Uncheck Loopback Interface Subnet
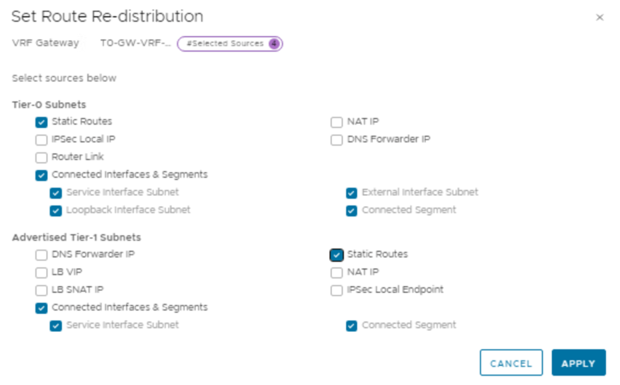620x385 pixels. [56, 210]
